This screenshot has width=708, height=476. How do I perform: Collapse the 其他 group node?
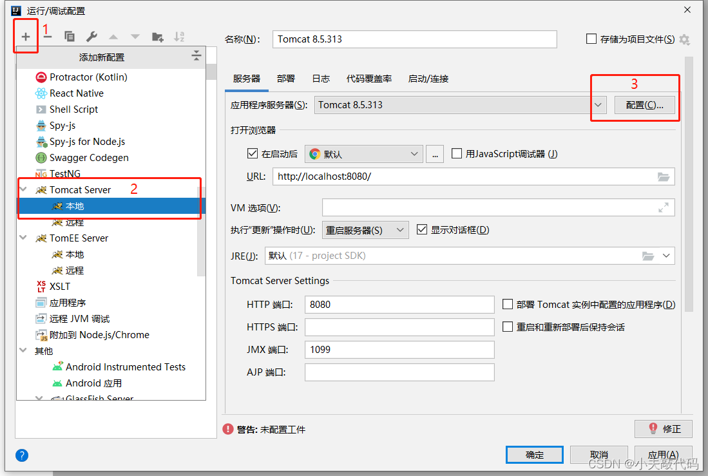(23, 350)
